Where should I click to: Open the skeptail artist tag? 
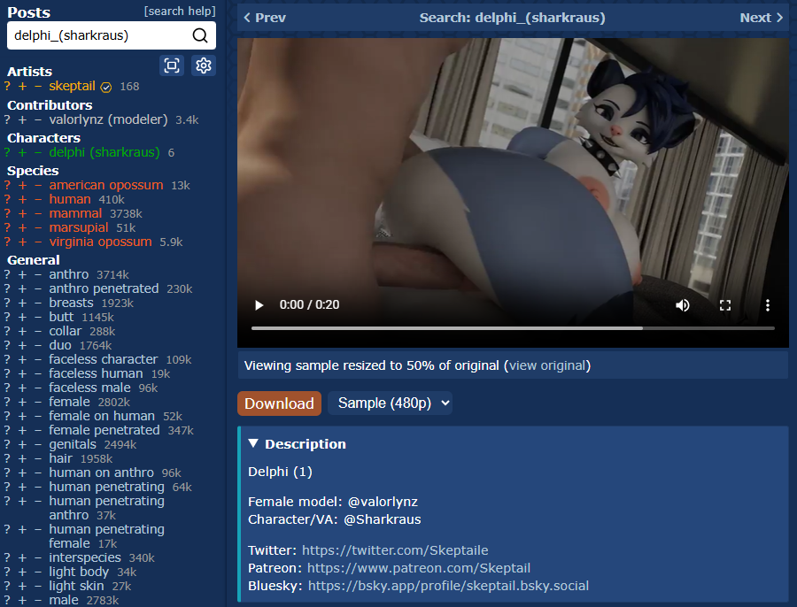pos(73,86)
